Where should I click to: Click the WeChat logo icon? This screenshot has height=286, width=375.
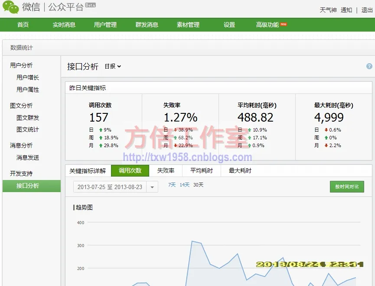(x=11, y=7)
